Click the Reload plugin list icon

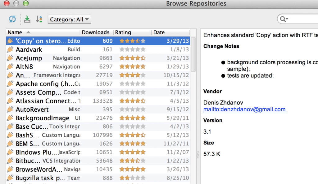(12, 19)
